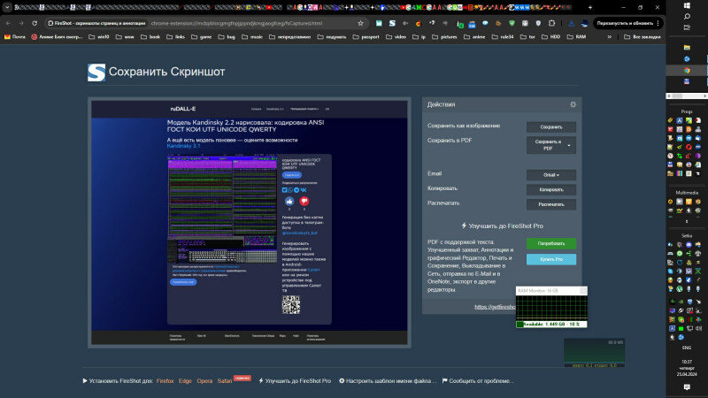Screen dimensions: 708x398
Task: Click the FireShot S extension toolbar icon
Action: coord(392,23)
